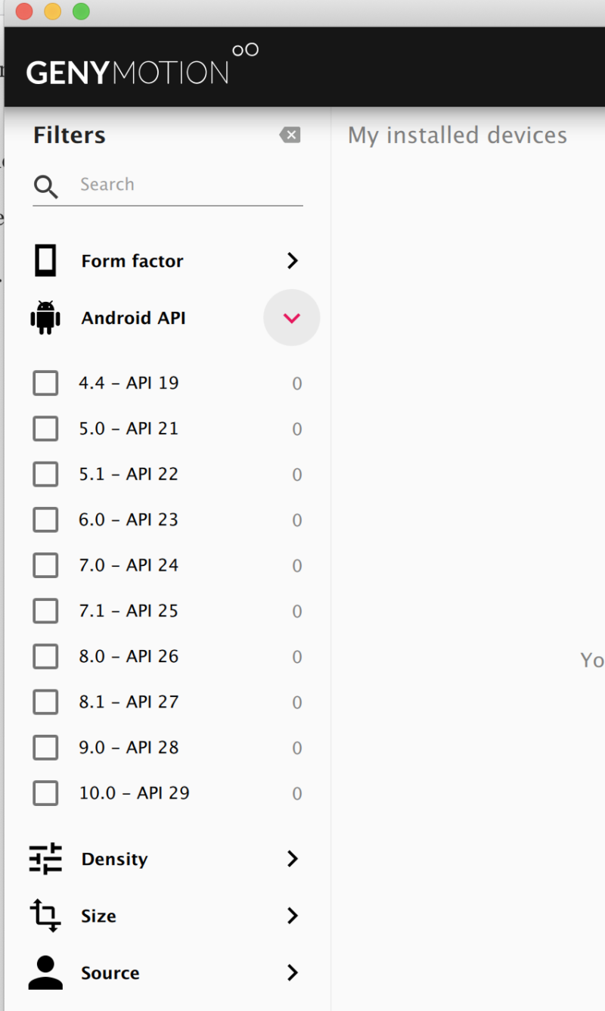Select the 10.0 – API 29 checkbox
Viewport: 605px width, 1011px height.
point(45,792)
